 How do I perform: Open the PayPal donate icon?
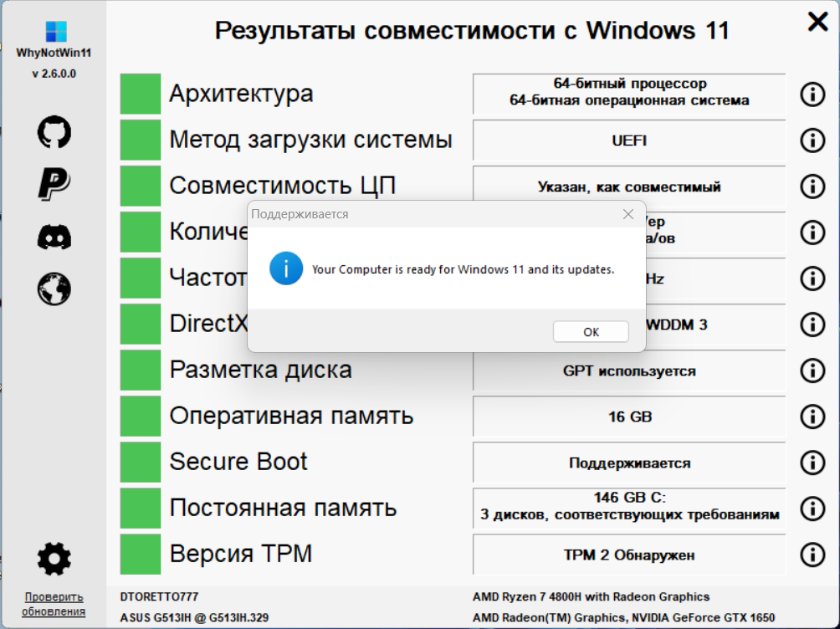54,184
